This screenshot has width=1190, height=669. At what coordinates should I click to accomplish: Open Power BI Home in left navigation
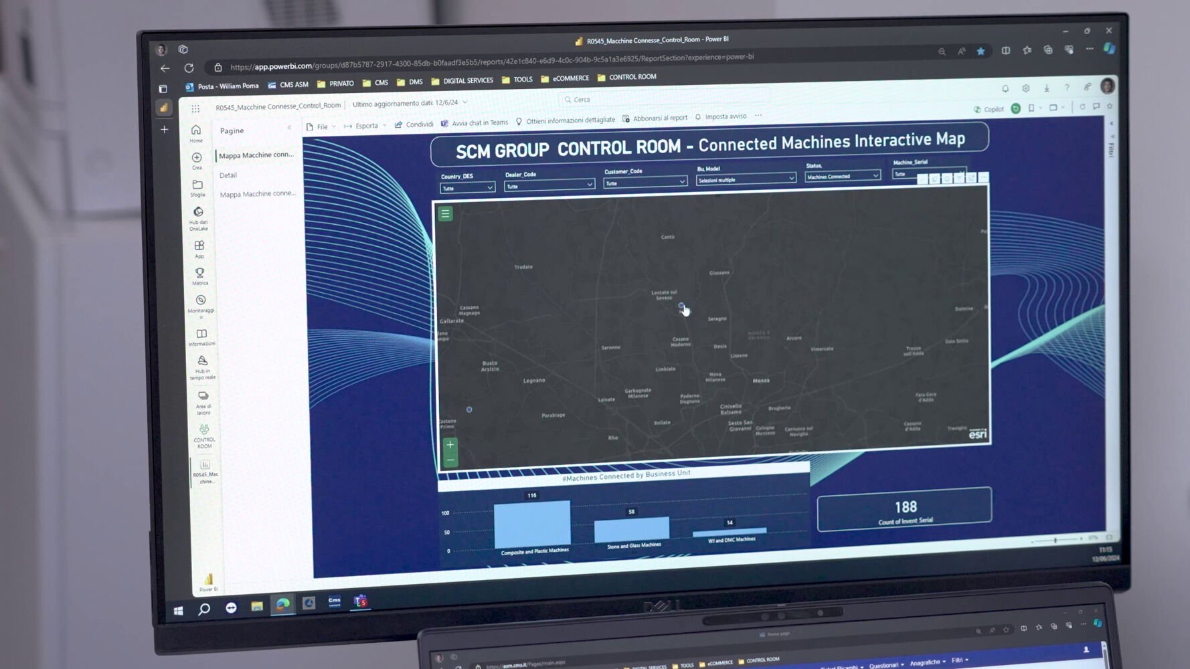pos(196,133)
